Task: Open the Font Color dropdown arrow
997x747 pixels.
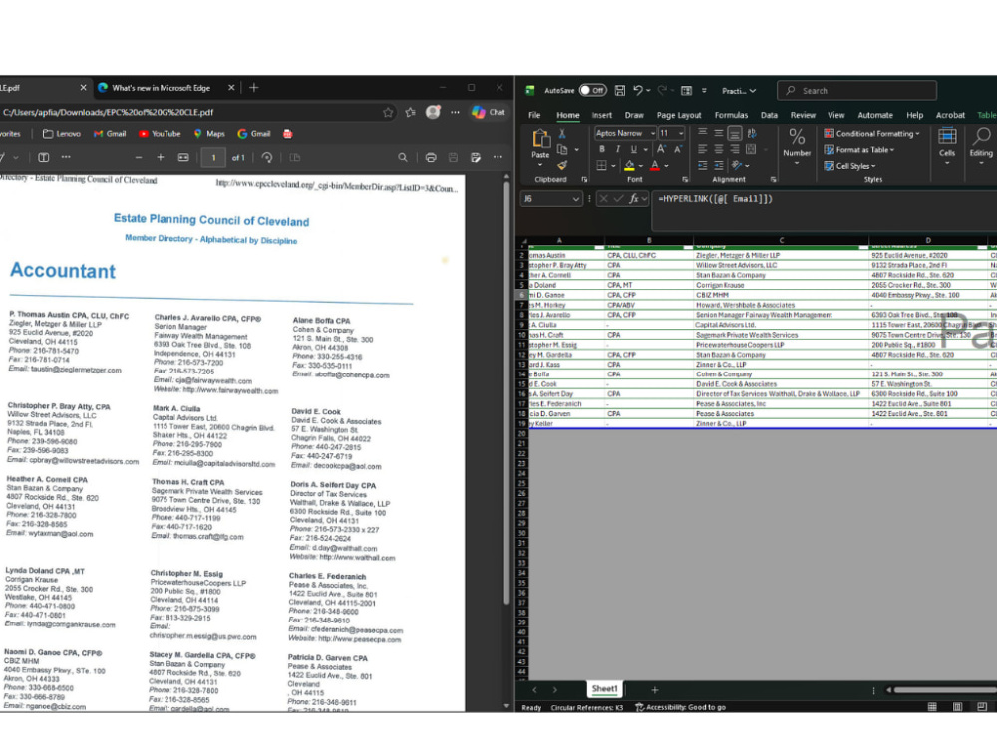Action: [x=666, y=166]
